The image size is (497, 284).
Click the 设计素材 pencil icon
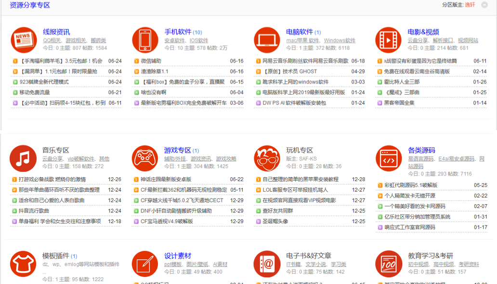pyautogui.click(x=145, y=264)
